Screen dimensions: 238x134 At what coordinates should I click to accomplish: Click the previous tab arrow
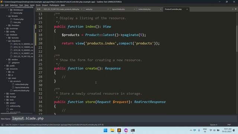click(x=38, y=9)
